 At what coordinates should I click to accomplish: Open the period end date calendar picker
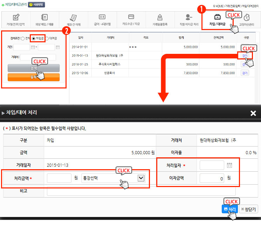[58, 47]
